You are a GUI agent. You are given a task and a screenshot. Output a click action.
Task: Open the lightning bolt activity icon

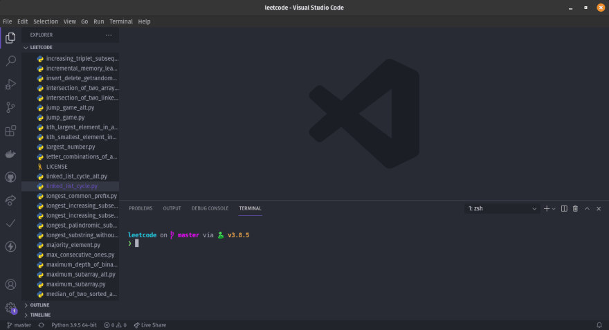(10, 246)
